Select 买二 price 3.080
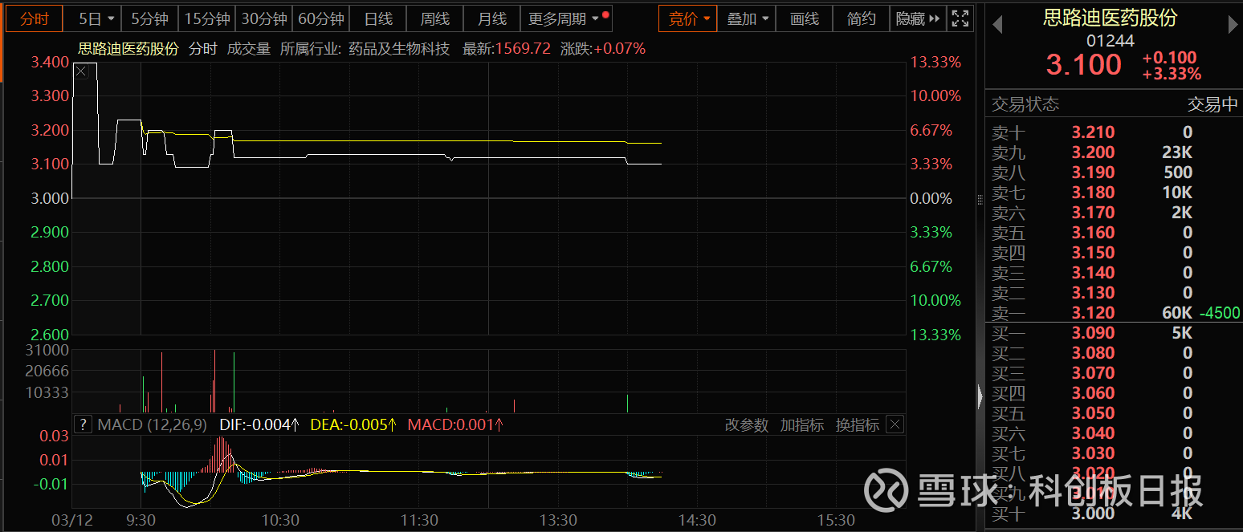Screen dimensions: 1243x532 1094,353
